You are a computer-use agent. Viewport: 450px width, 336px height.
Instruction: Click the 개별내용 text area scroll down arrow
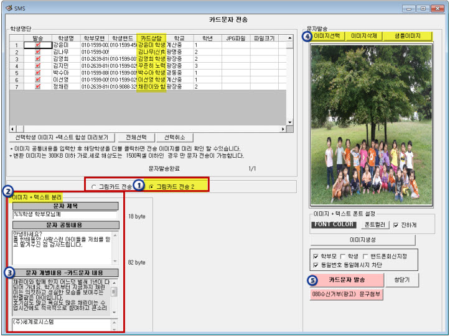[x=114, y=312]
